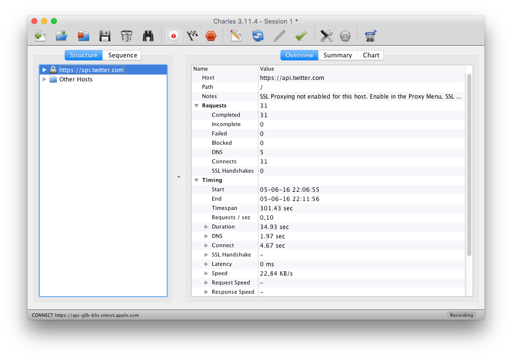
Task: Toggle recording with the red record button
Action: (173, 36)
